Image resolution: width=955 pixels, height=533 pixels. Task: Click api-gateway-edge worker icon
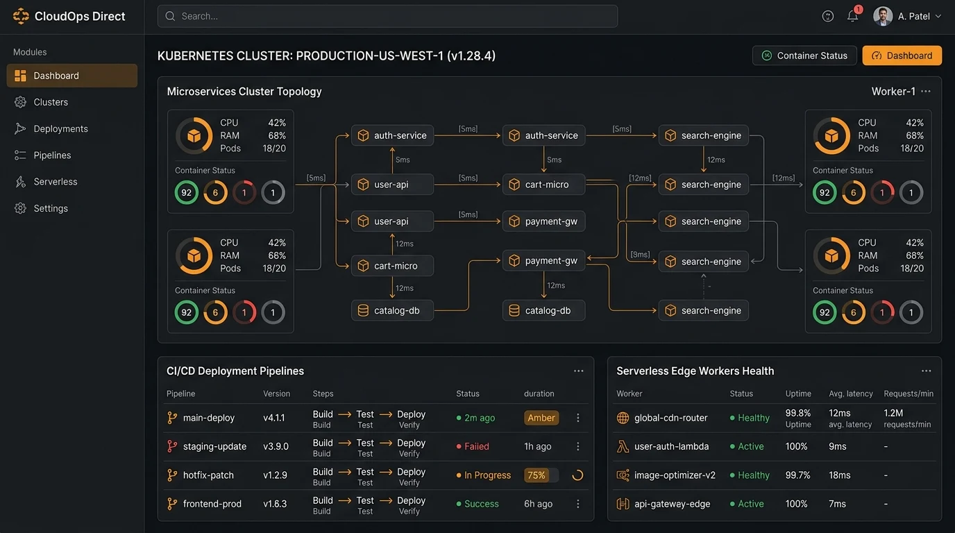[623, 504]
